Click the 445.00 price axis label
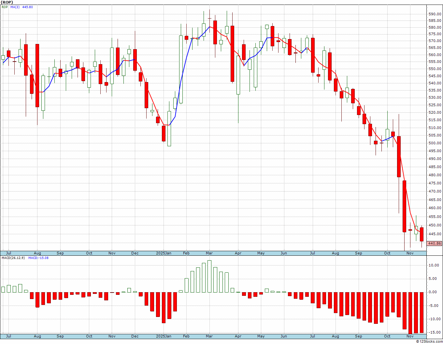The width and height of the screenshot is (443, 344). (435, 234)
